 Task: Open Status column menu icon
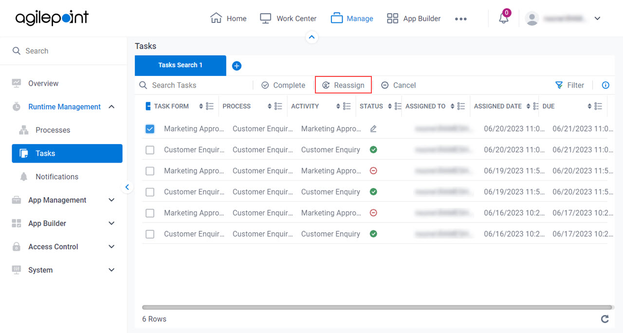click(398, 106)
